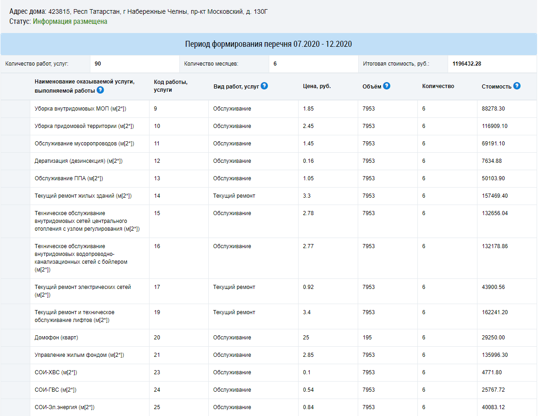The height and width of the screenshot is (416, 538).
Task: Select price value 2.78
Action: coord(308,213)
